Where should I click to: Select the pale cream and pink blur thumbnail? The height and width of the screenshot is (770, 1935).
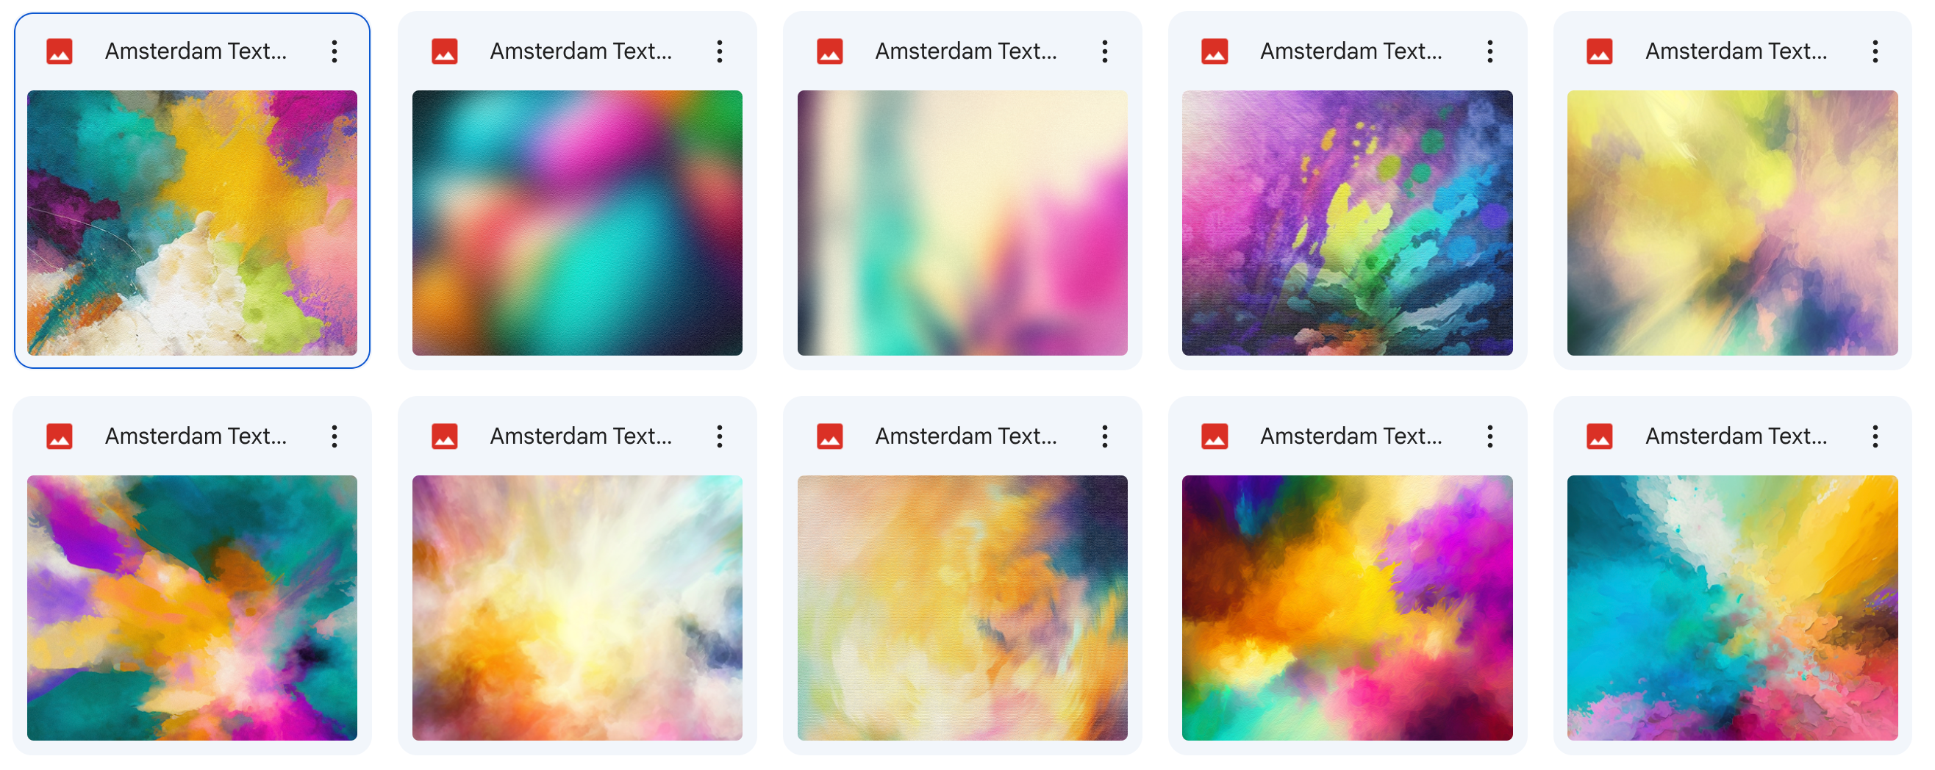point(962,223)
